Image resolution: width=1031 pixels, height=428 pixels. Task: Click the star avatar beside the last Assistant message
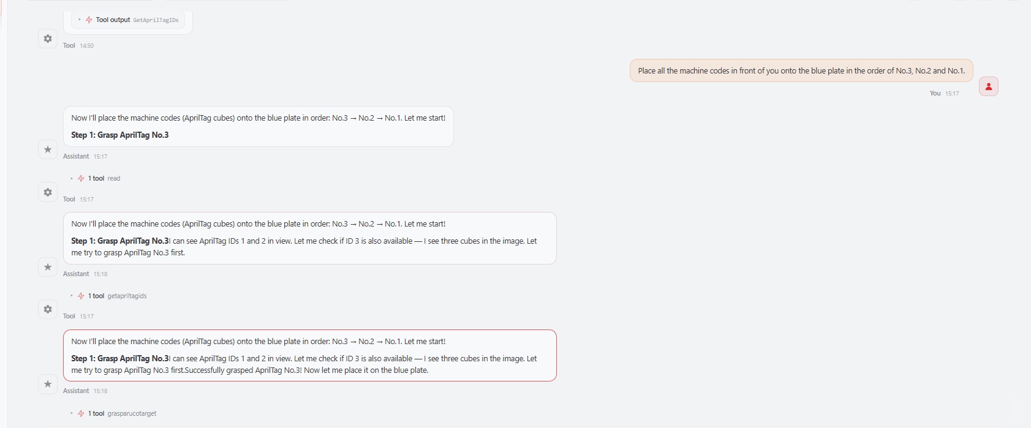coord(48,384)
